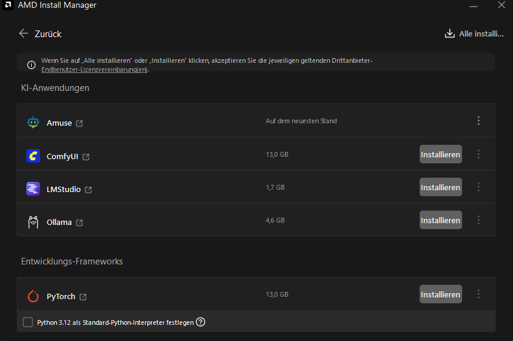513x341 pixels.
Task: Click the KI-Anwendungen section heading
Action: (x=55, y=88)
